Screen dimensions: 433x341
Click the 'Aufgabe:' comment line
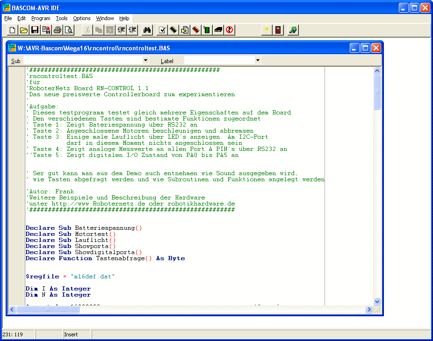(43, 107)
